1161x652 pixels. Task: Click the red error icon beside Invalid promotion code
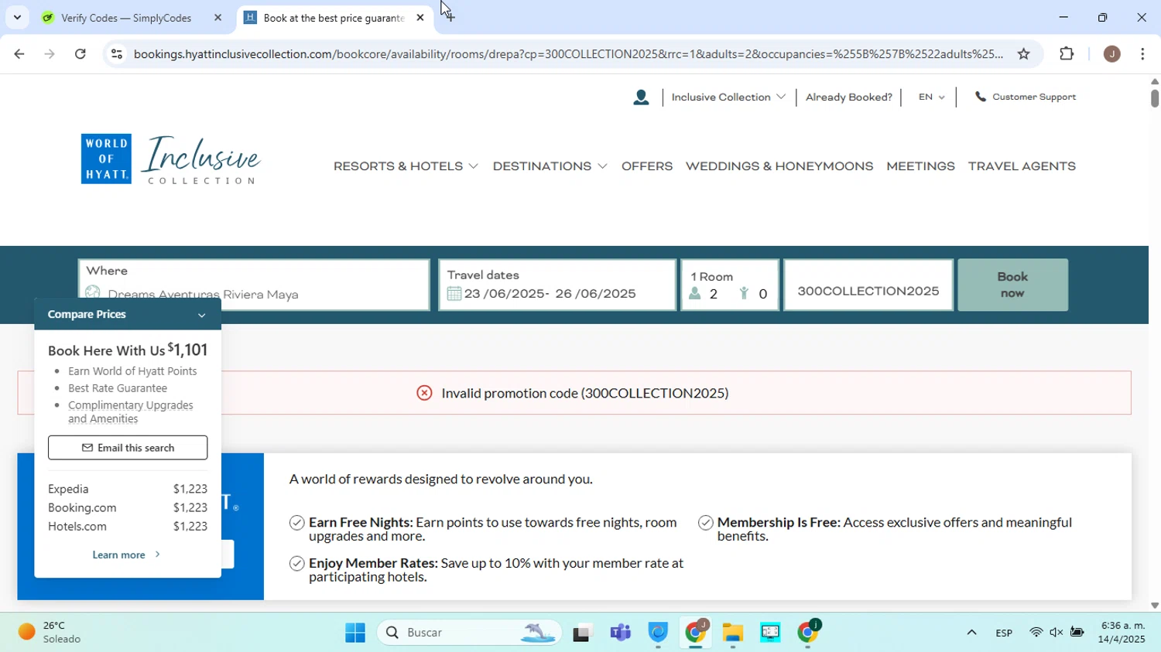[424, 393]
